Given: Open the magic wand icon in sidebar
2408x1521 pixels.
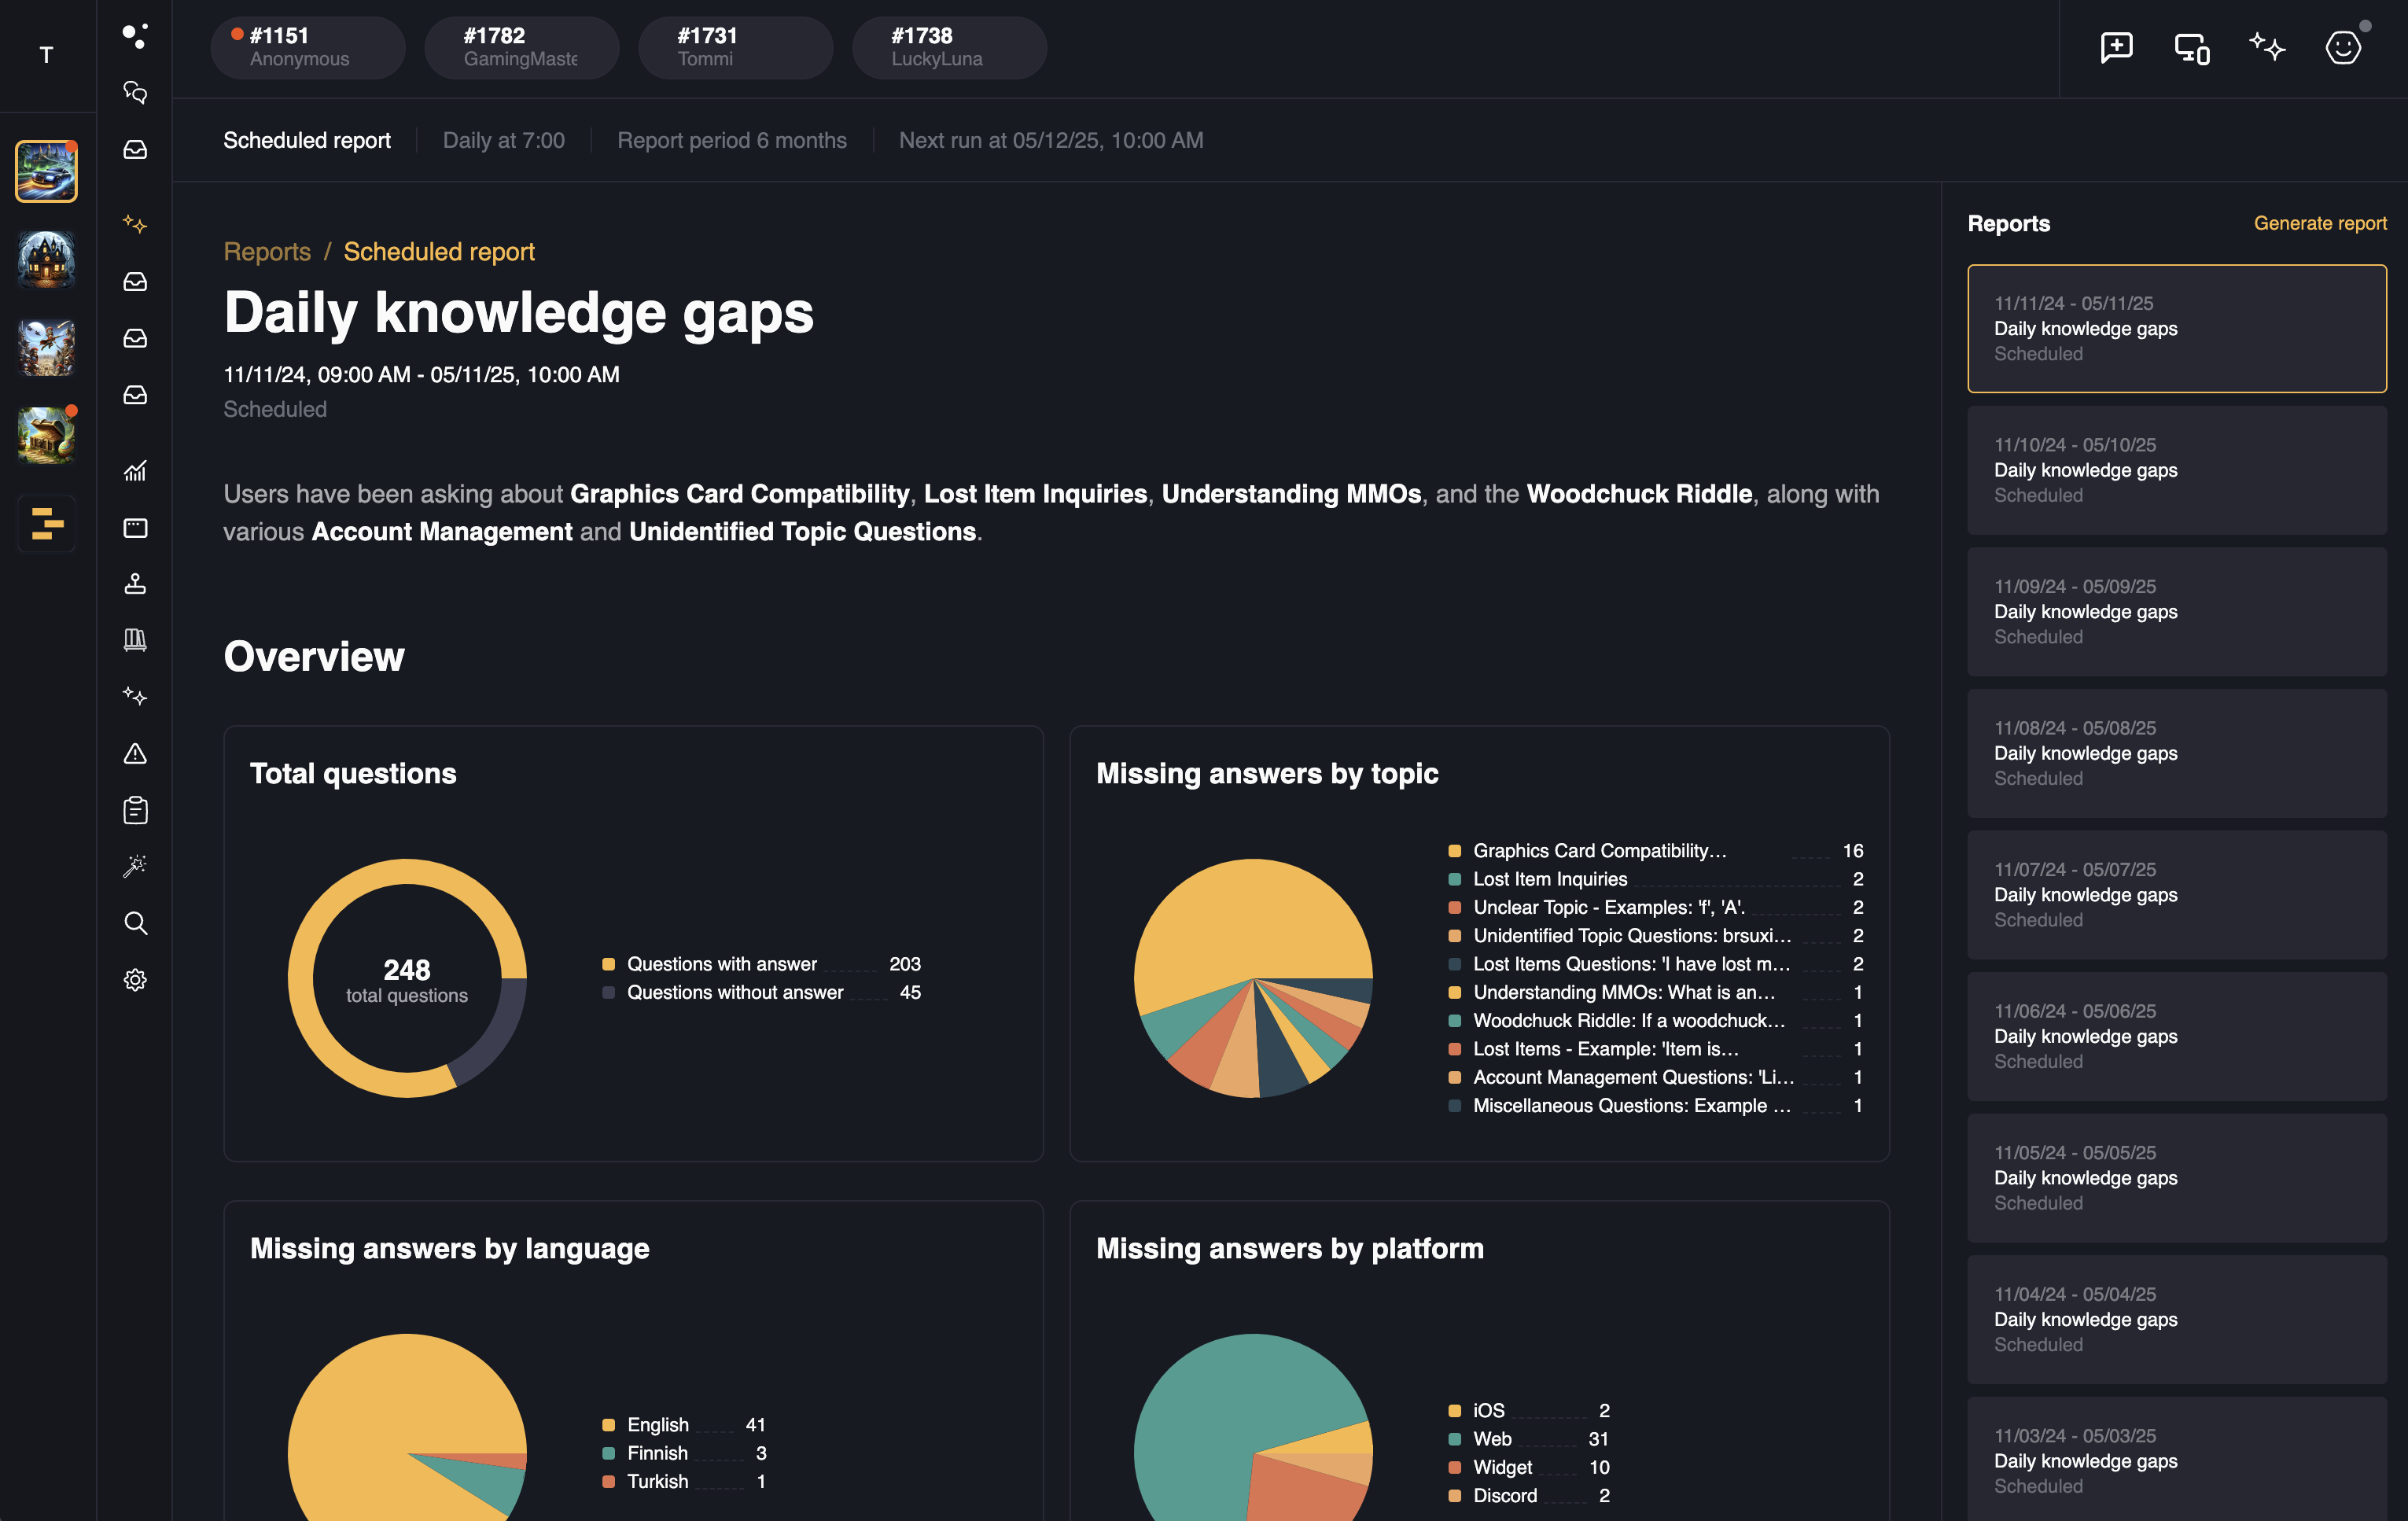Looking at the screenshot, I should click(x=135, y=866).
